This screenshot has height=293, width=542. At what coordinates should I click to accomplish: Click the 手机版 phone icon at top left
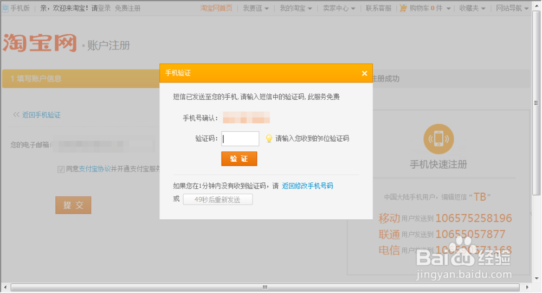click(x=5, y=8)
